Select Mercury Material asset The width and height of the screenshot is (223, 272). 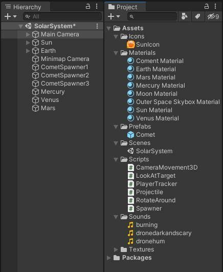coord(161,86)
